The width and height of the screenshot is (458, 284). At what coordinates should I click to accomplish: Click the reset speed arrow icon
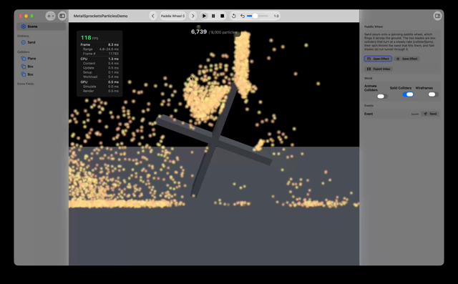(243, 16)
